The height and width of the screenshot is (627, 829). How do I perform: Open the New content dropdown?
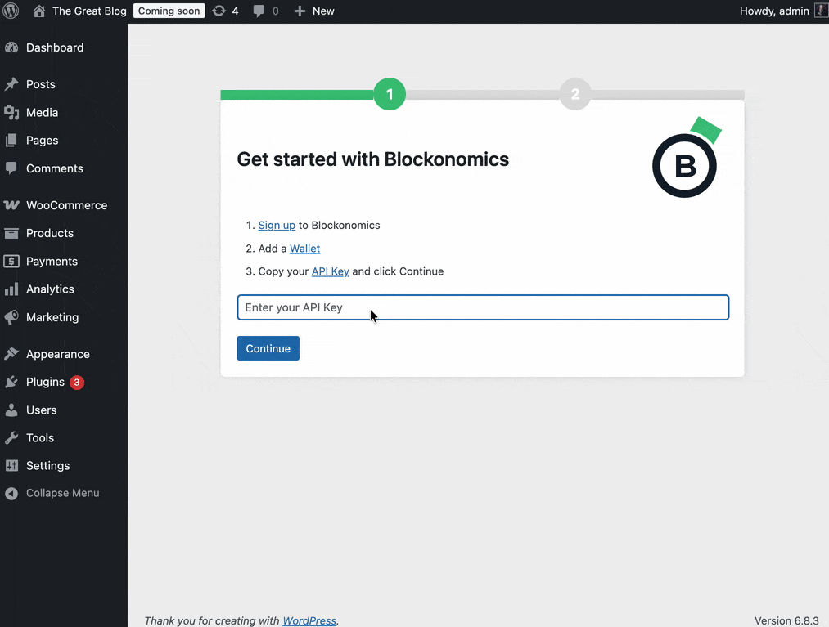(x=314, y=11)
